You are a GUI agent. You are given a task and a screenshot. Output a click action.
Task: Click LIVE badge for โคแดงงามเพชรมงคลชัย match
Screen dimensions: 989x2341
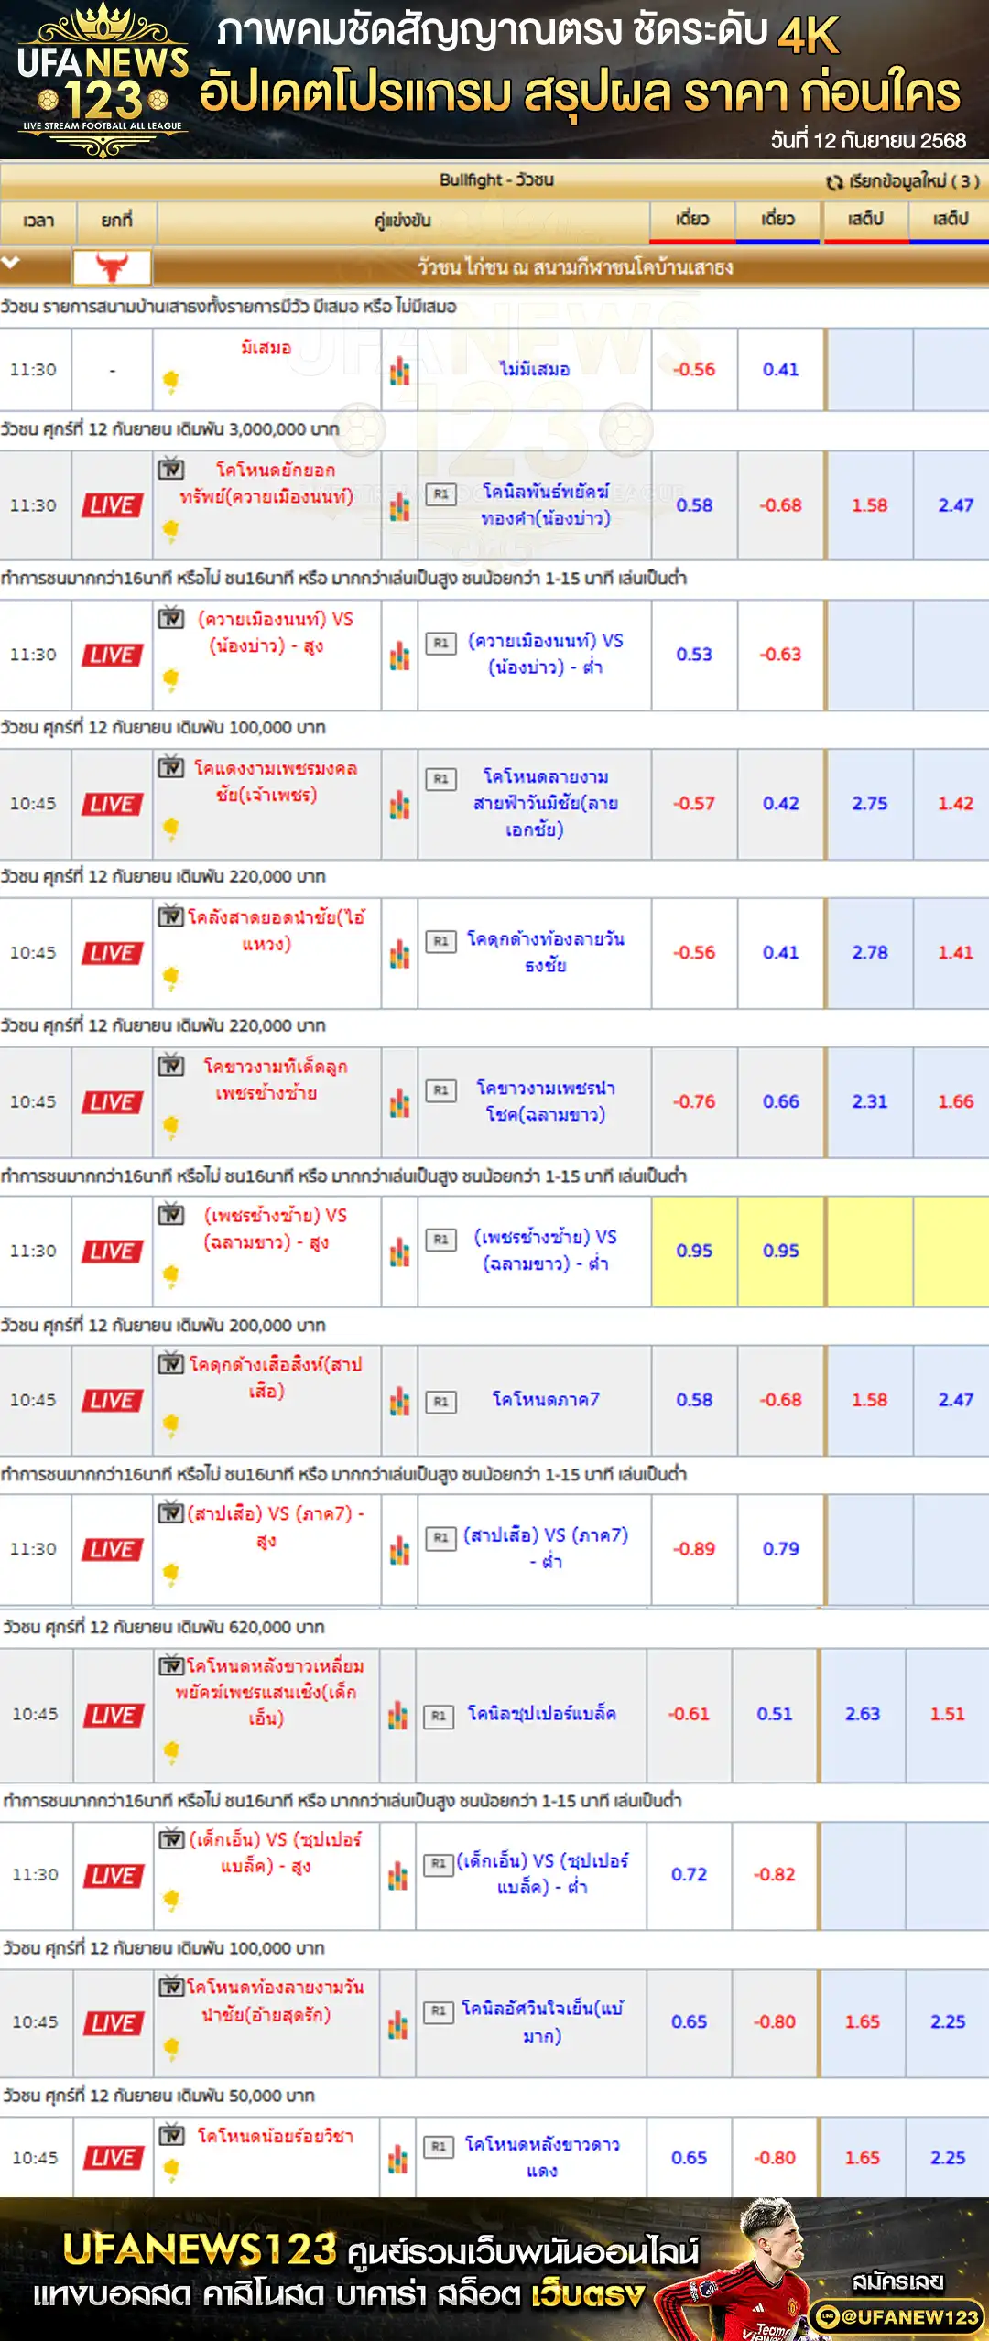112,804
